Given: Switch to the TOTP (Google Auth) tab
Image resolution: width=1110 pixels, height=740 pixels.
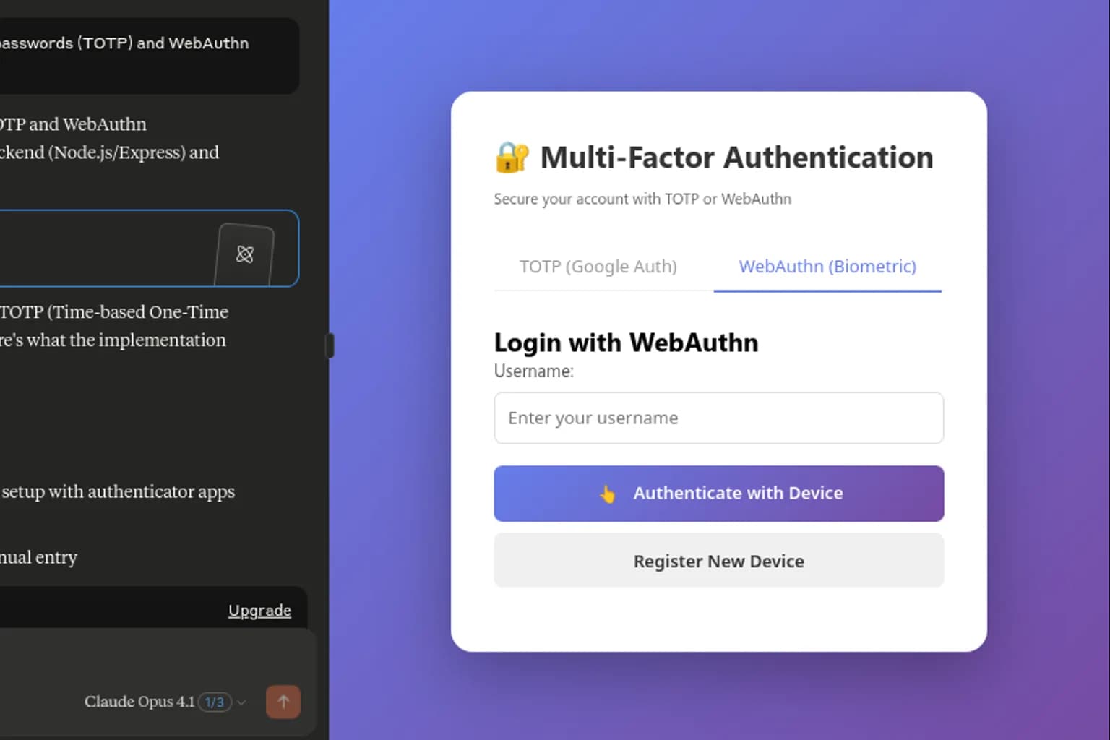Looking at the screenshot, I should (598, 267).
